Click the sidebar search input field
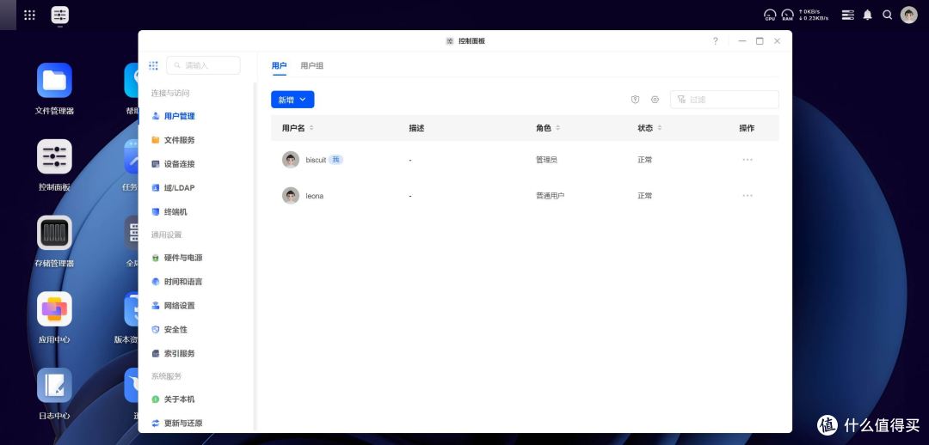This screenshot has height=445, width=929. coord(203,65)
